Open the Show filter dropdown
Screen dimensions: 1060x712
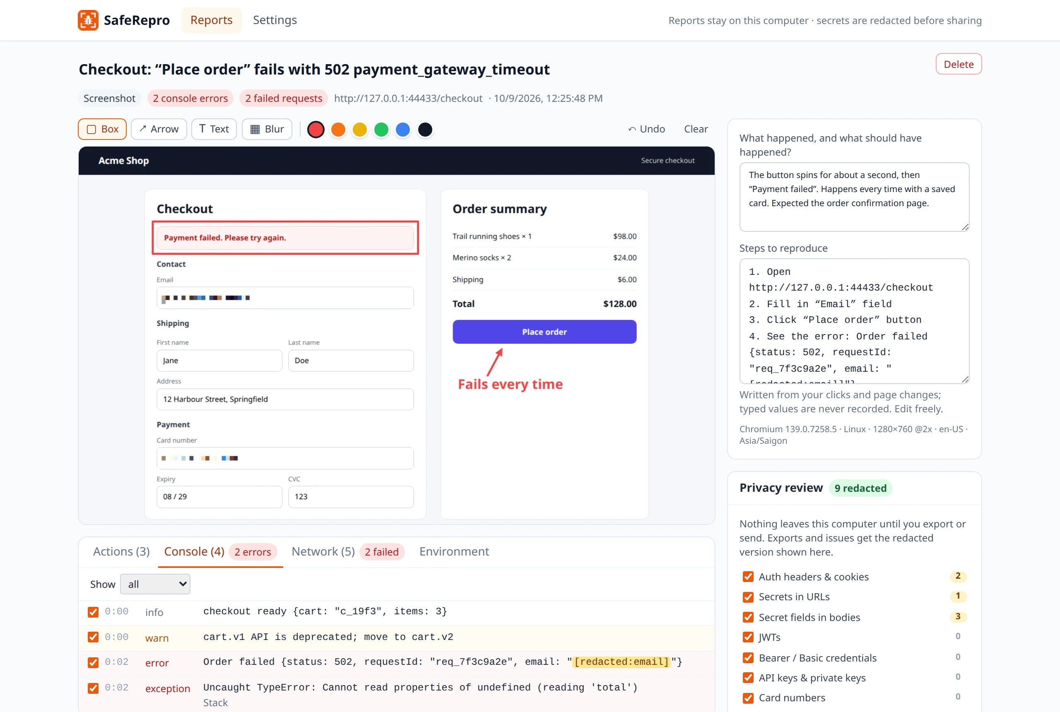pyautogui.click(x=155, y=584)
